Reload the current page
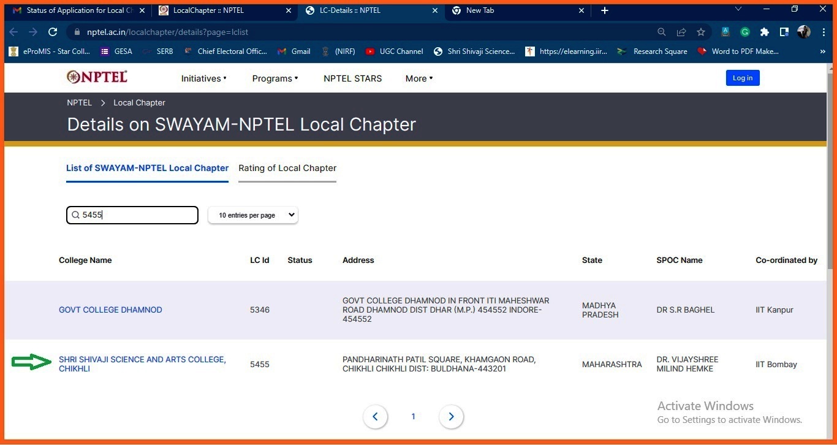 pyautogui.click(x=53, y=32)
